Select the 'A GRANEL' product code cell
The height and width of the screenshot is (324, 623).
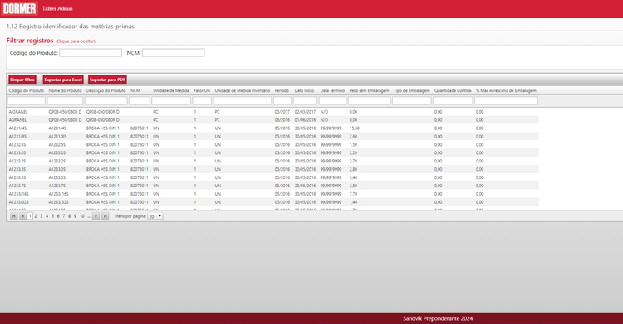point(18,112)
